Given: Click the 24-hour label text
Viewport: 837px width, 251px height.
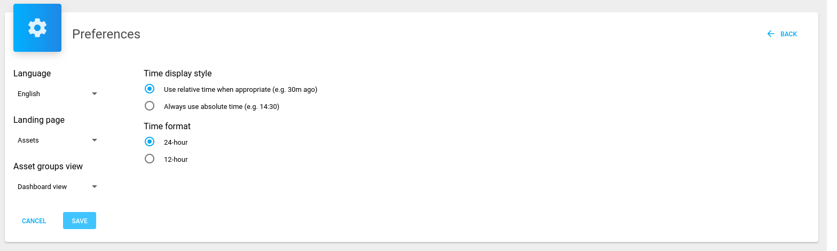Looking at the screenshot, I should [x=176, y=143].
